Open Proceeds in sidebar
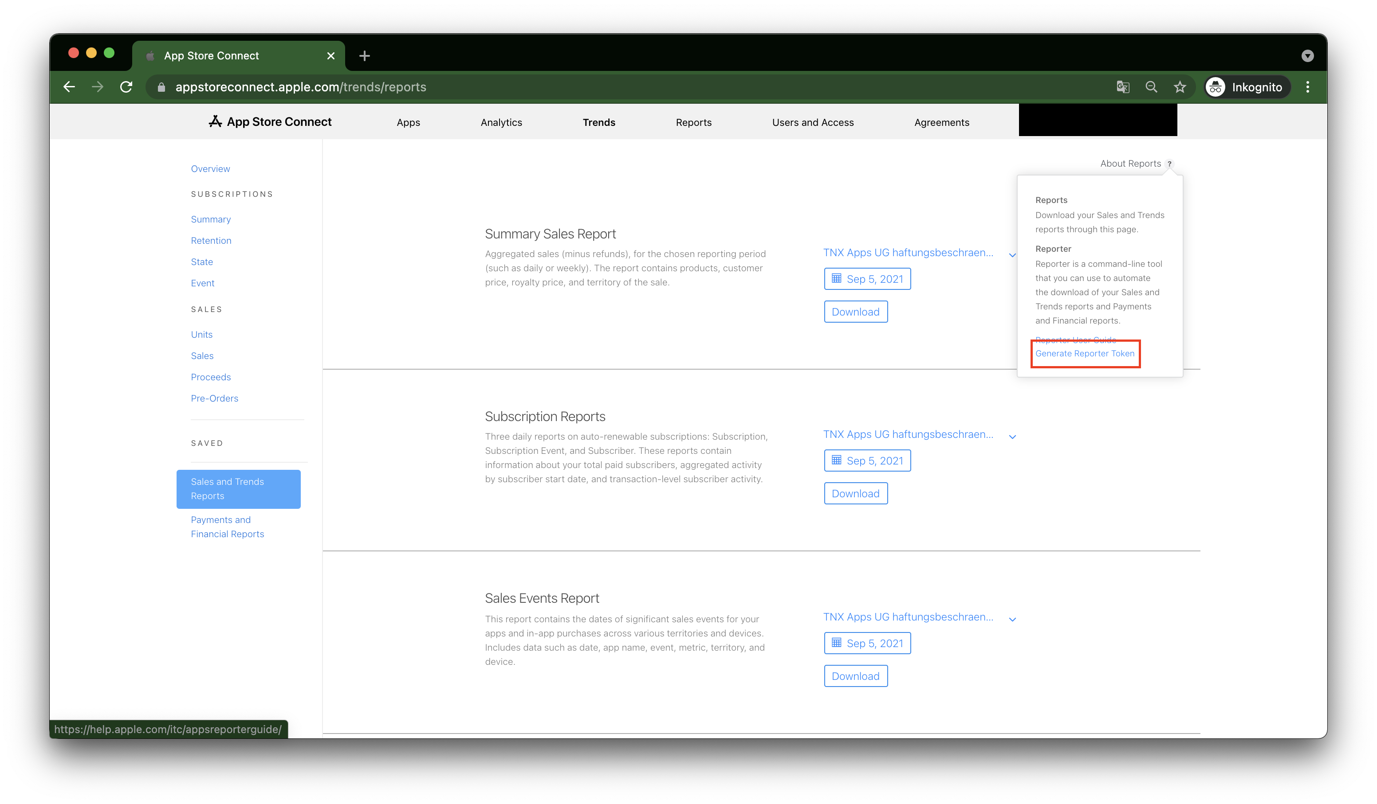 pyautogui.click(x=210, y=377)
